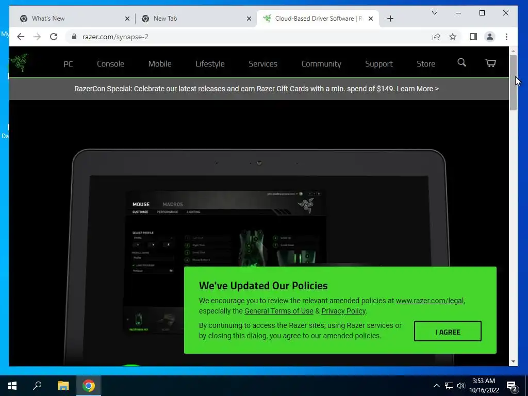Open the Lifestyle menu
This screenshot has height=396, width=528.
click(210, 63)
